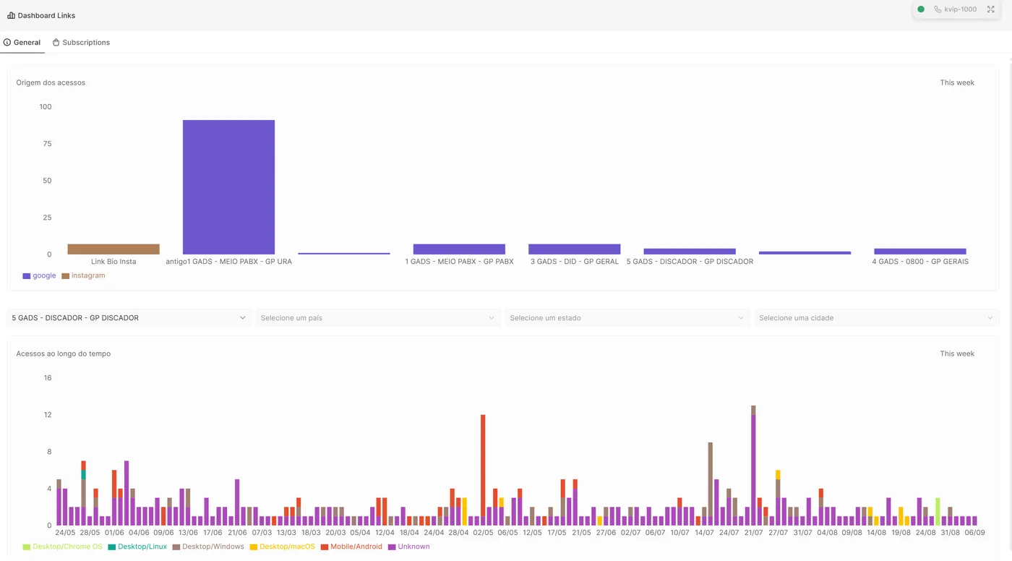This screenshot has width=1012, height=561.
Task: Click the Link Bio Insta axis label
Action: pyautogui.click(x=113, y=262)
